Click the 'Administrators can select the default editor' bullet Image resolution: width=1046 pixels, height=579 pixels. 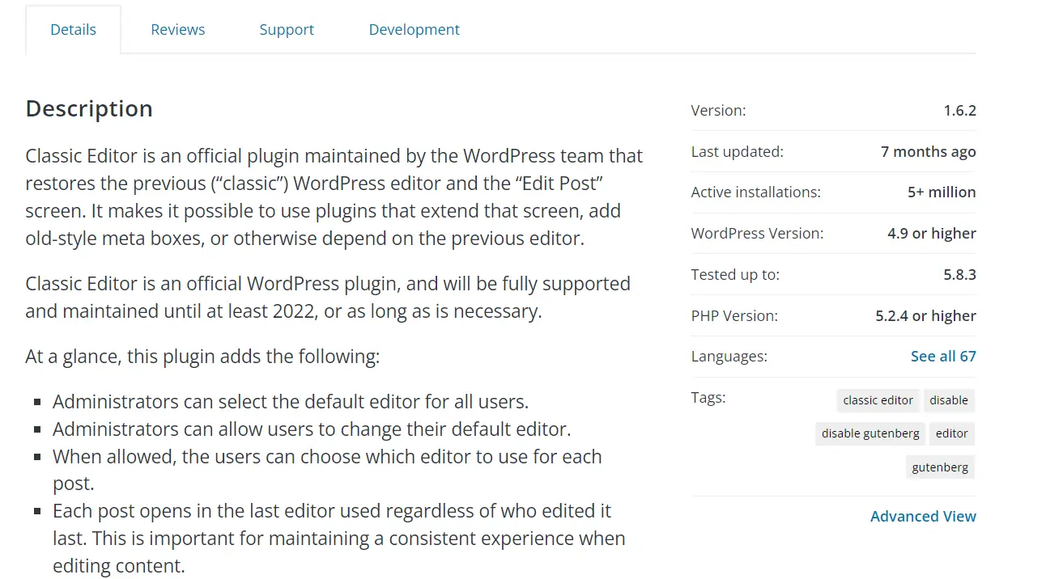click(290, 402)
